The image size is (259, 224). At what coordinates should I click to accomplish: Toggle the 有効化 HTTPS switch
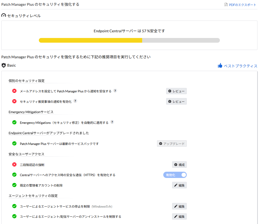pos(175,175)
